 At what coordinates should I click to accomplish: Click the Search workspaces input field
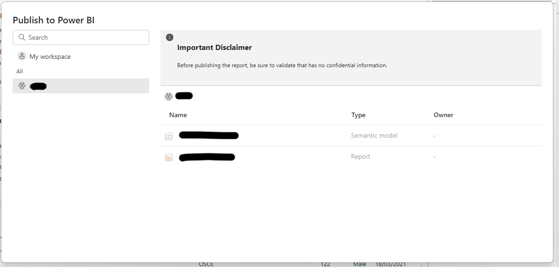coord(80,37)
